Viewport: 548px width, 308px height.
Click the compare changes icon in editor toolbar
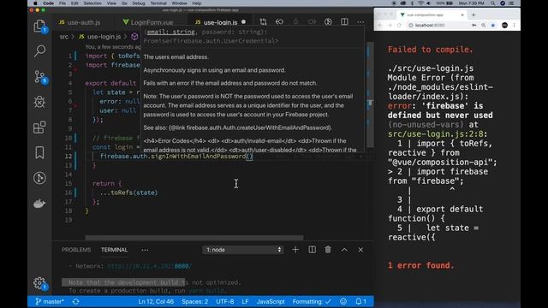click(x=263, y=22)
